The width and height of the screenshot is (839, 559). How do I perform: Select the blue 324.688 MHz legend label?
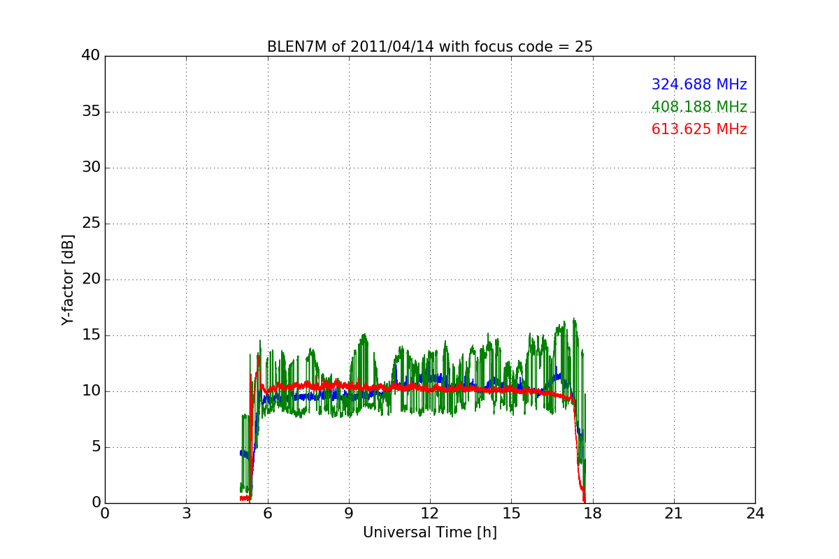[699, 85]
